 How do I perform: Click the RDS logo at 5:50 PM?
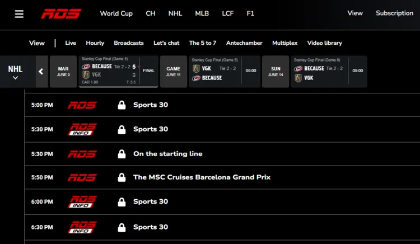[82, 177]
